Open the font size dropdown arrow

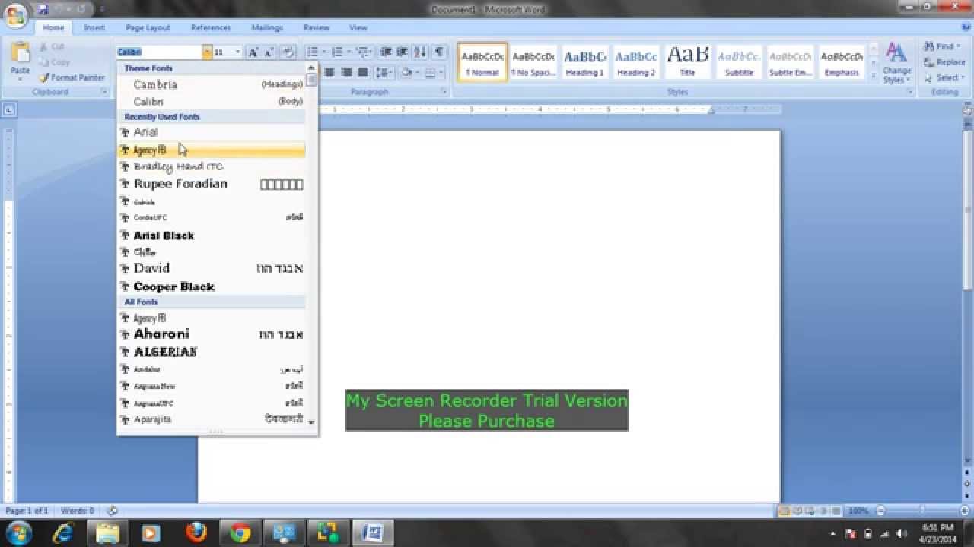(237, 52)
